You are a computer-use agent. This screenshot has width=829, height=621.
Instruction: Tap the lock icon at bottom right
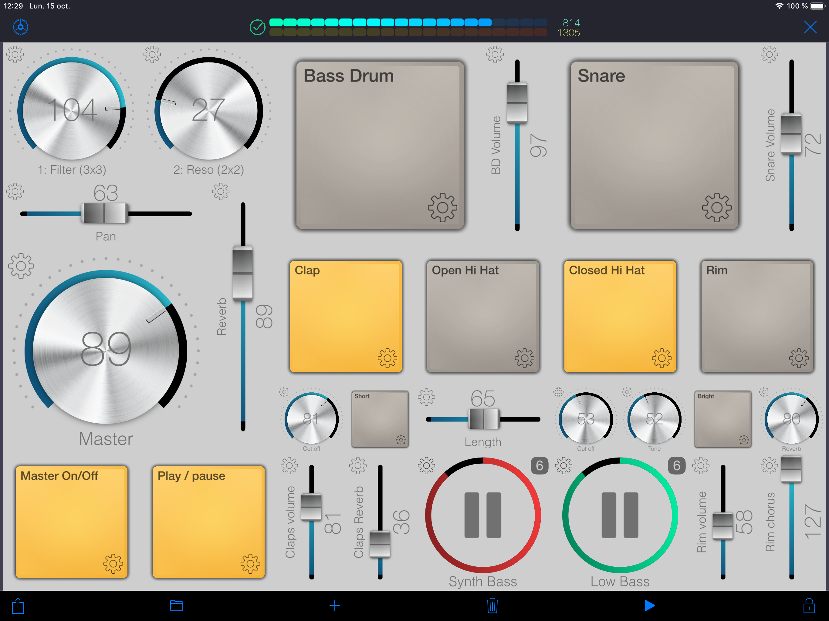click(809, 606)
